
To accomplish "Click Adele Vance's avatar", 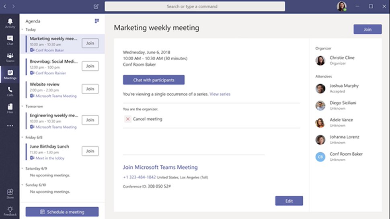I will point(320,123).
